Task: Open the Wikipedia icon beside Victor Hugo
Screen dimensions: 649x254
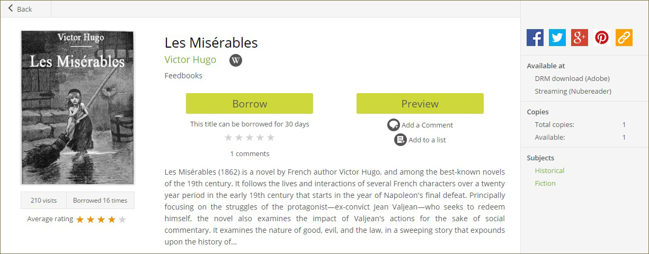Action: [x=236, y=60]
